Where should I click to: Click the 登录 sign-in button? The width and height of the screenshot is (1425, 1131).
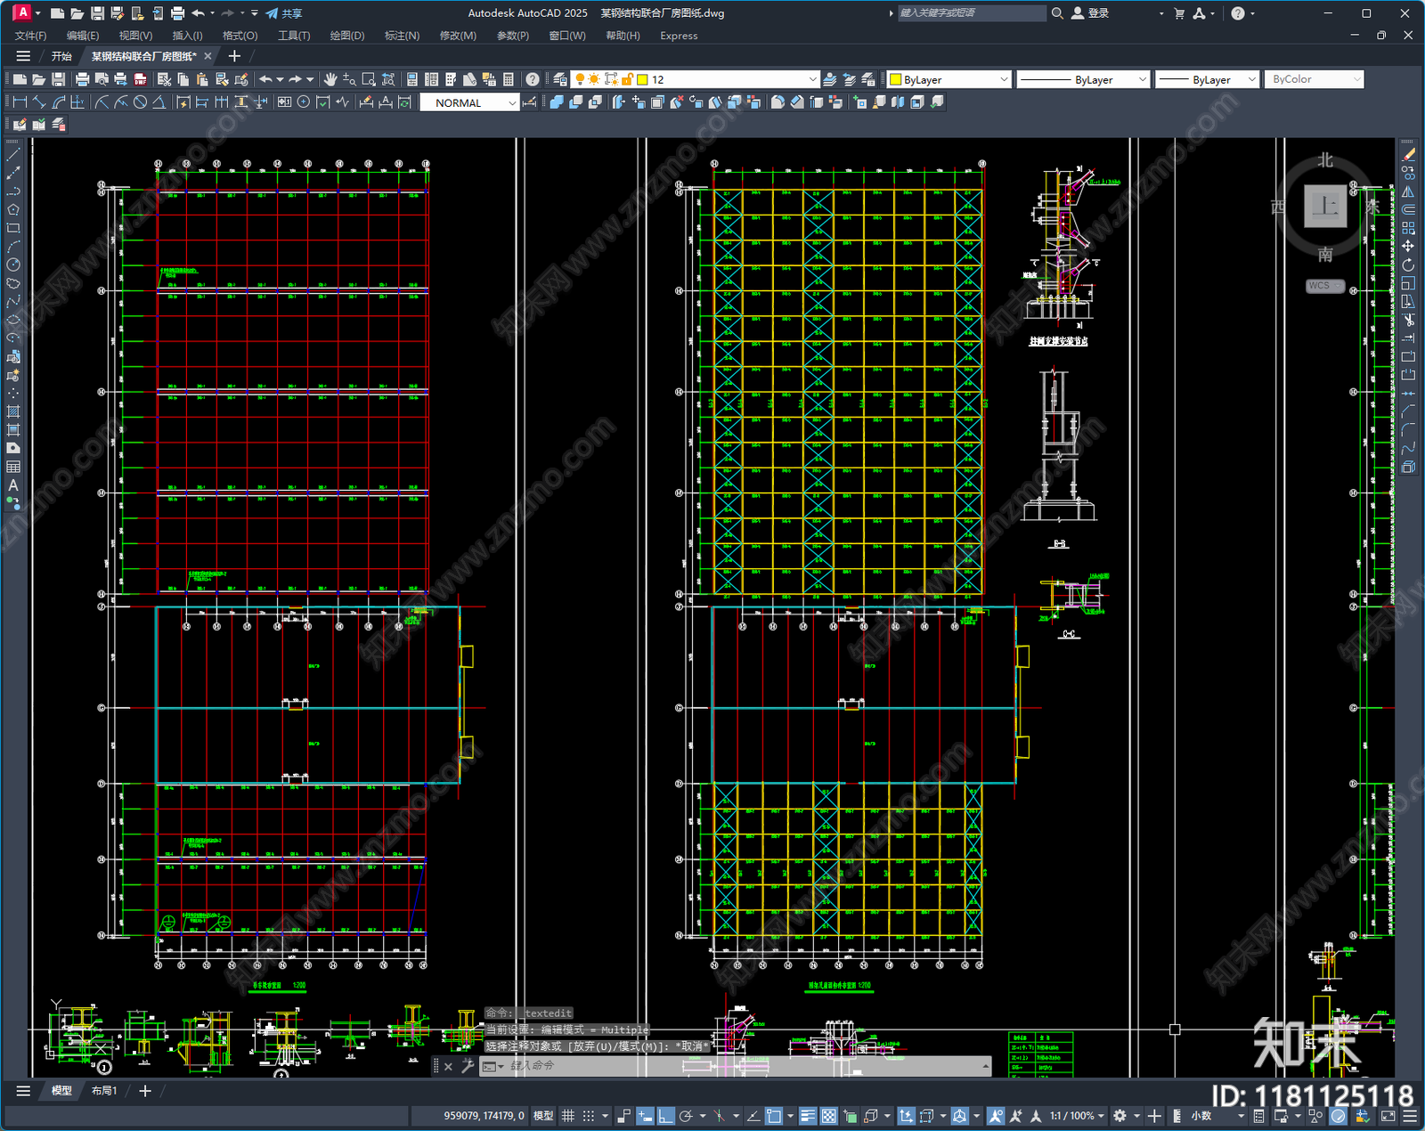point(1090,13)
